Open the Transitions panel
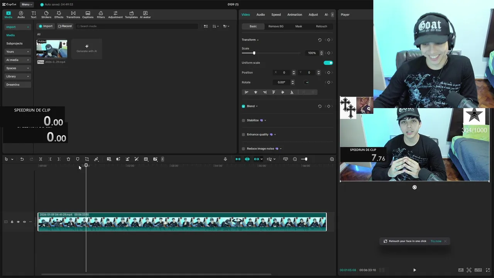494x278 pixels. (73, 15)
